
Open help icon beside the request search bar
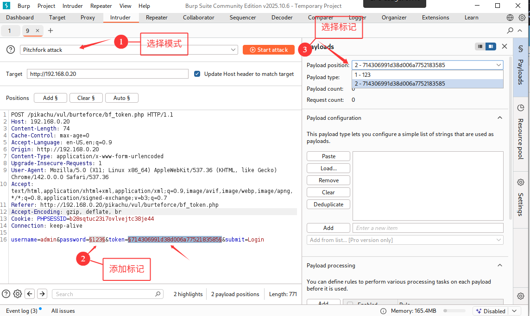coord(6,294)
